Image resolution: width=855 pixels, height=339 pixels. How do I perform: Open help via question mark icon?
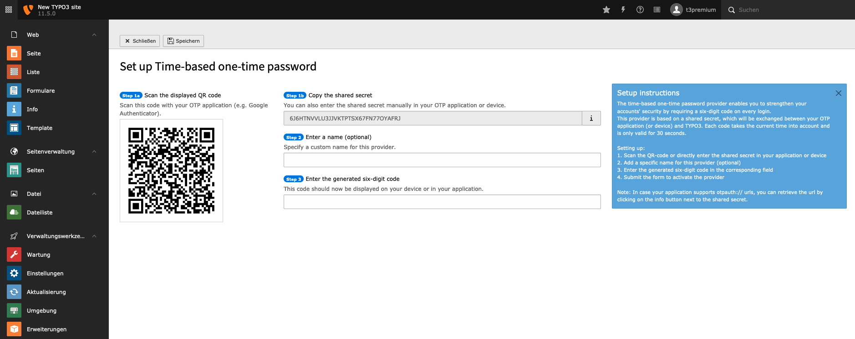pos(640,10)
